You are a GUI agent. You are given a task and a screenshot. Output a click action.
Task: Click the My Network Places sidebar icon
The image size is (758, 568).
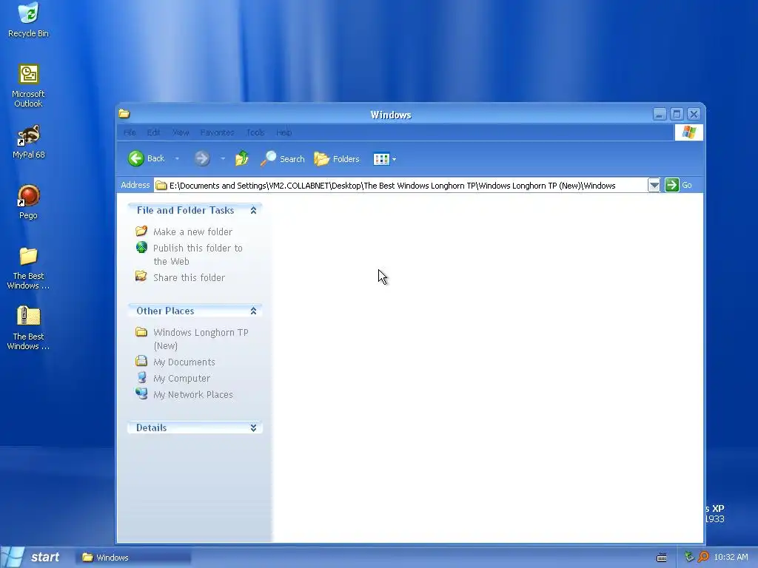[x=141, y=393]
